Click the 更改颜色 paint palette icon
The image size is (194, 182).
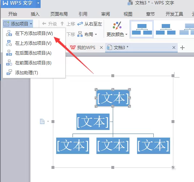pos(117,25)
